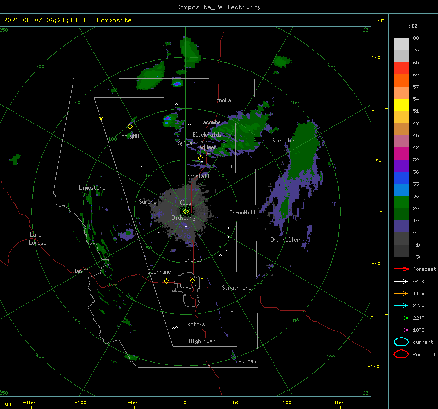Pick the cyan 27ZW arrow icon

[401, 306]
